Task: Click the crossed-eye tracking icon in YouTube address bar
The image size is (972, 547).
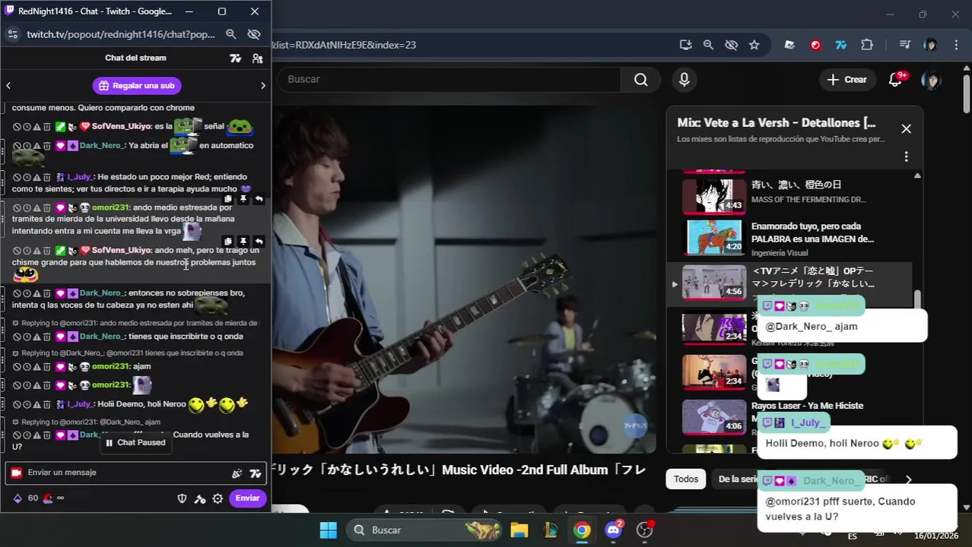Action: tap(731, 45)
